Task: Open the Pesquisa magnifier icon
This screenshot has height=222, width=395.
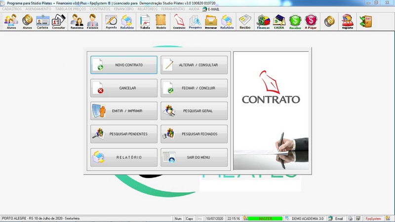Action: coord(195,22)
